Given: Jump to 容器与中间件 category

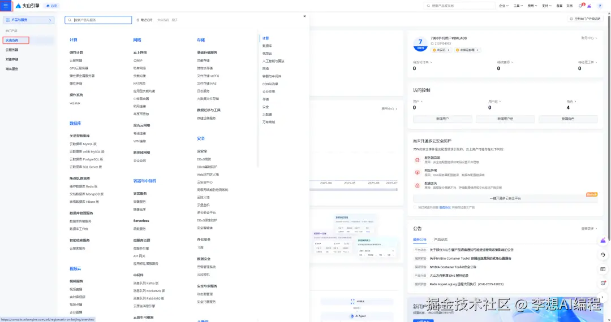Looking at the screenshot, I should pyautogui.click(x=272, y=76).
